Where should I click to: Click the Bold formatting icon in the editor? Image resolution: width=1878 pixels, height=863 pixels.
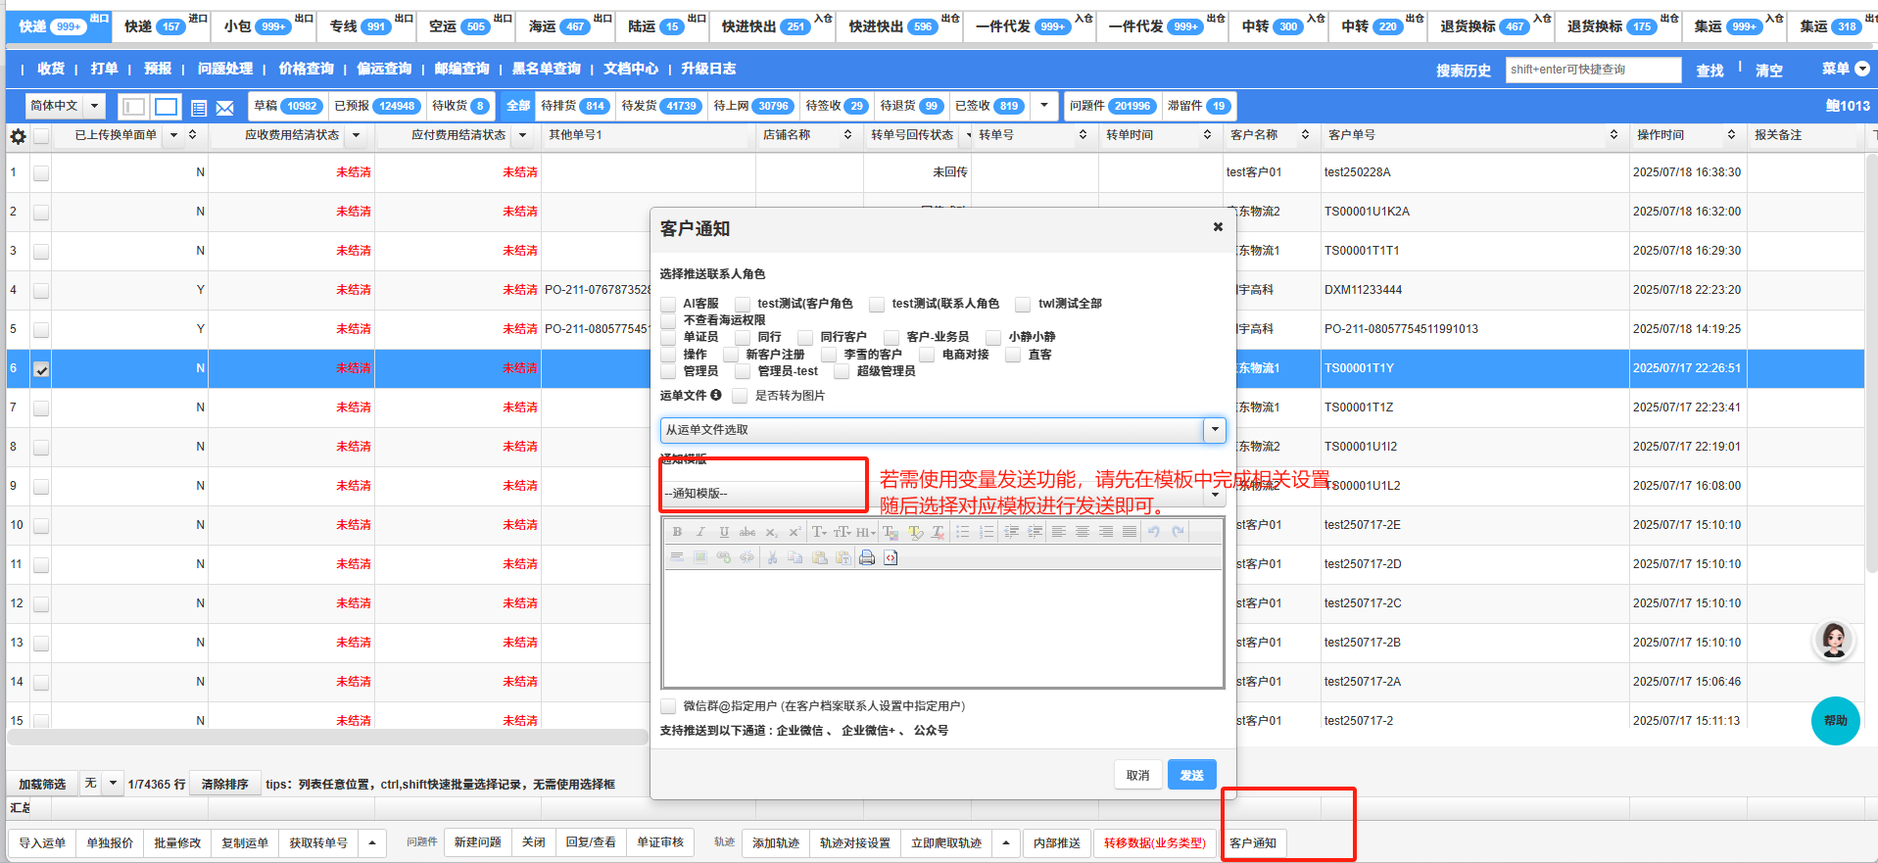[677, 532]
